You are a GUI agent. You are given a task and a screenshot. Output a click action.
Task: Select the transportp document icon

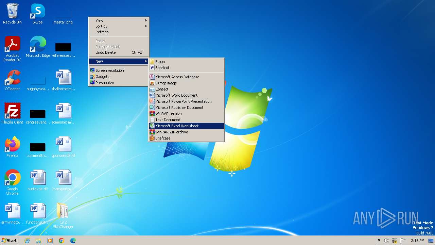tap(63, 180)
